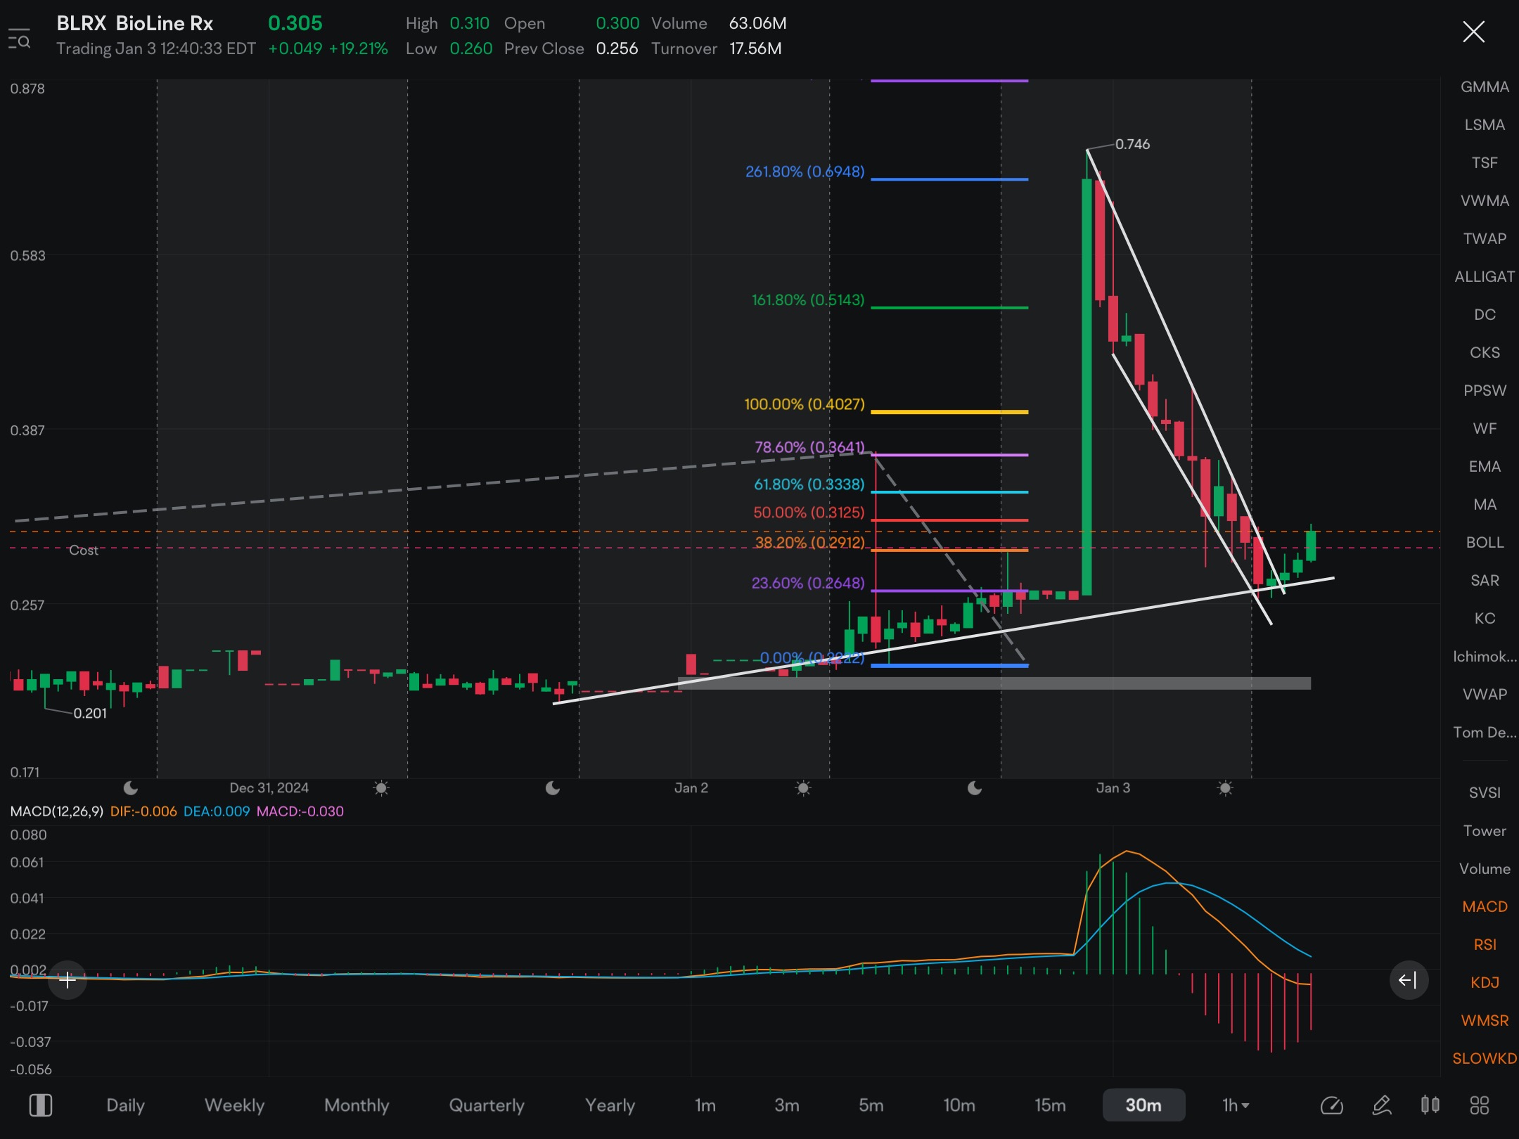The width and height of the screenshot is (1519, 1139).
Task: Select the 261.80% (0.6948) Fibonacci level
Action: tap(805, 172)
